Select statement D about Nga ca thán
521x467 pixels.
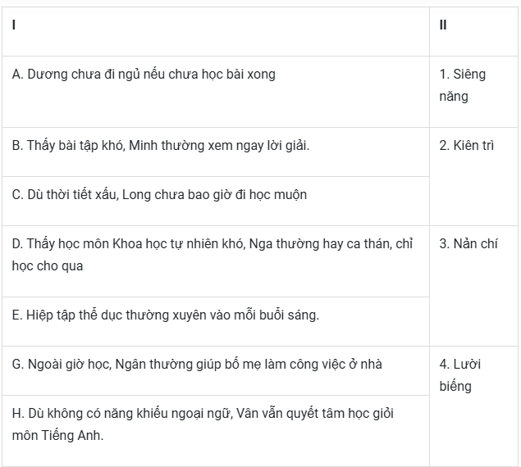tap(216, 261)
